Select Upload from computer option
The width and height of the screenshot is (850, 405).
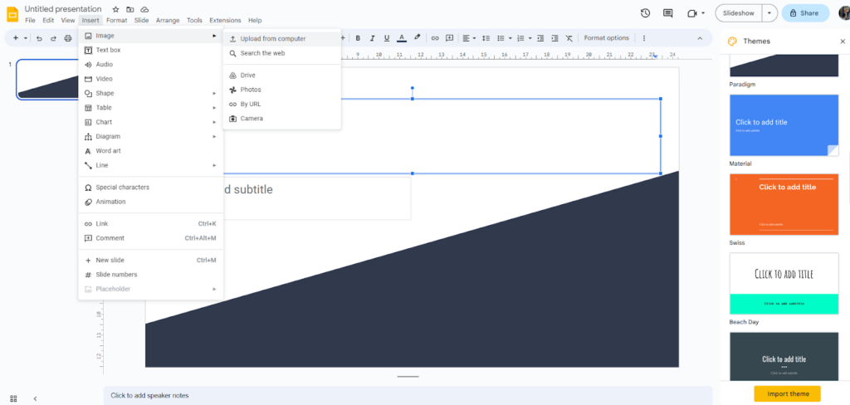coord(273,39)
